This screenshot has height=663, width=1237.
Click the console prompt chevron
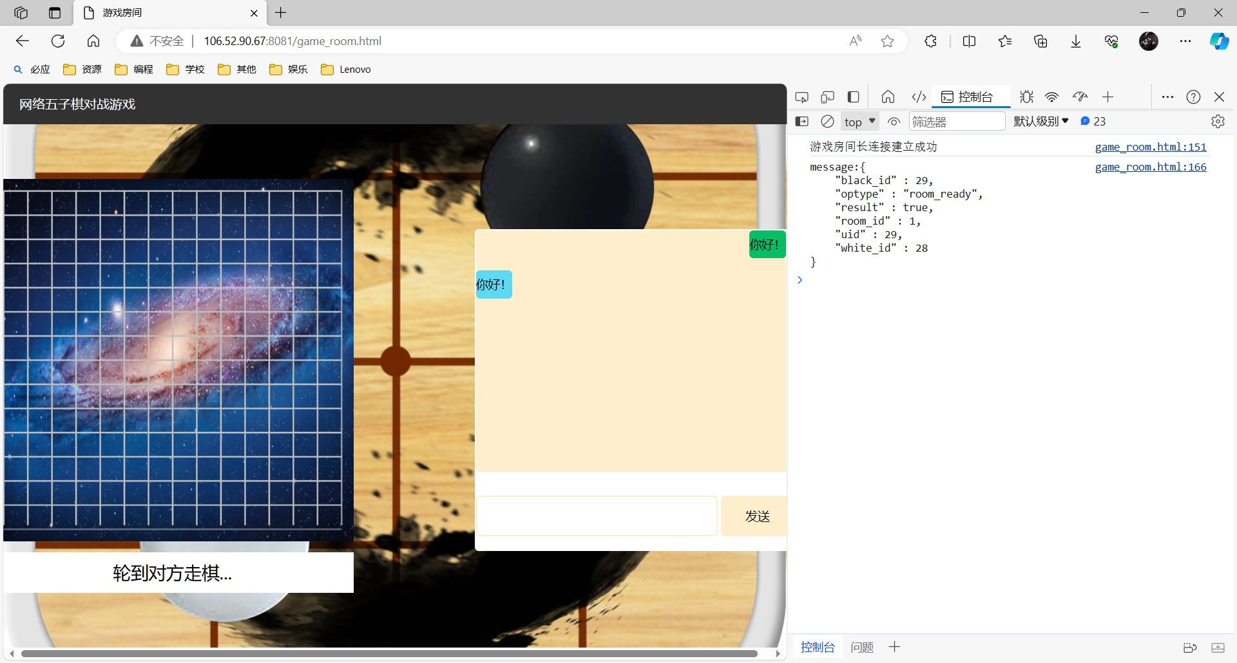coord(800,280)
